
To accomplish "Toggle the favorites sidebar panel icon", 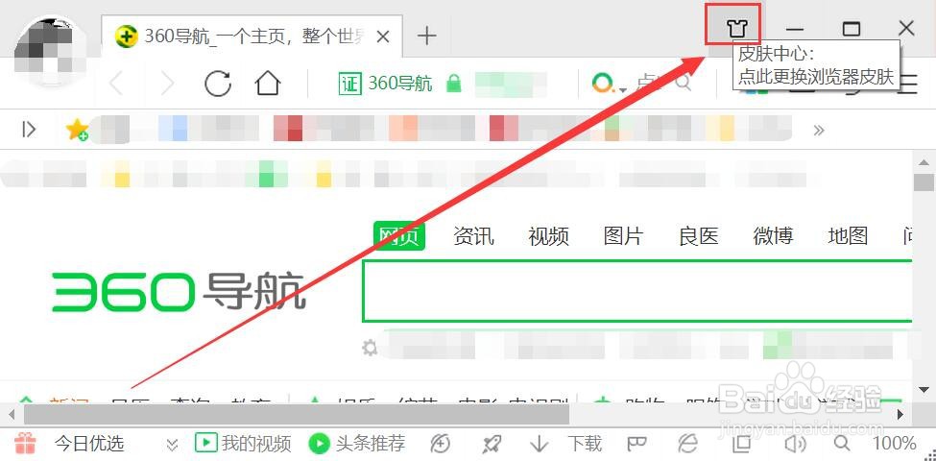I will tap(28, 129).
